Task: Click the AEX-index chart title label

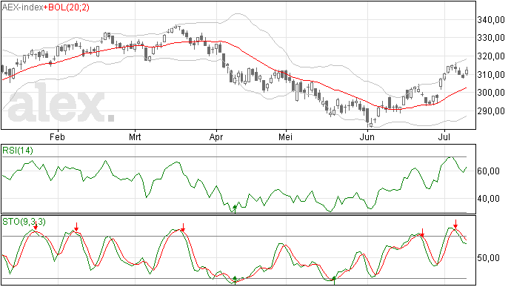Action: [x=22, y=7]
